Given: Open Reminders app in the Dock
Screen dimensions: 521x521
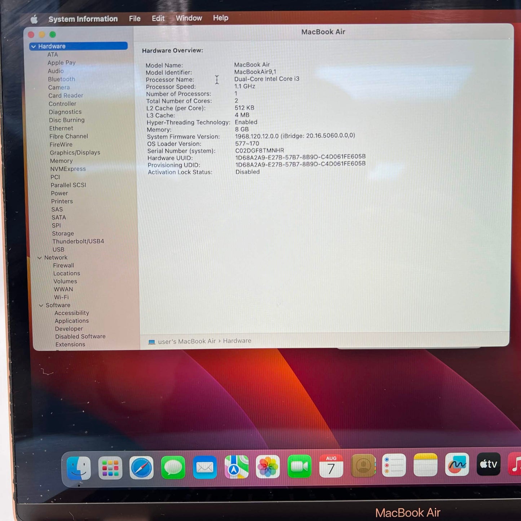Looking at the screenshot, I should pos(394,465).
